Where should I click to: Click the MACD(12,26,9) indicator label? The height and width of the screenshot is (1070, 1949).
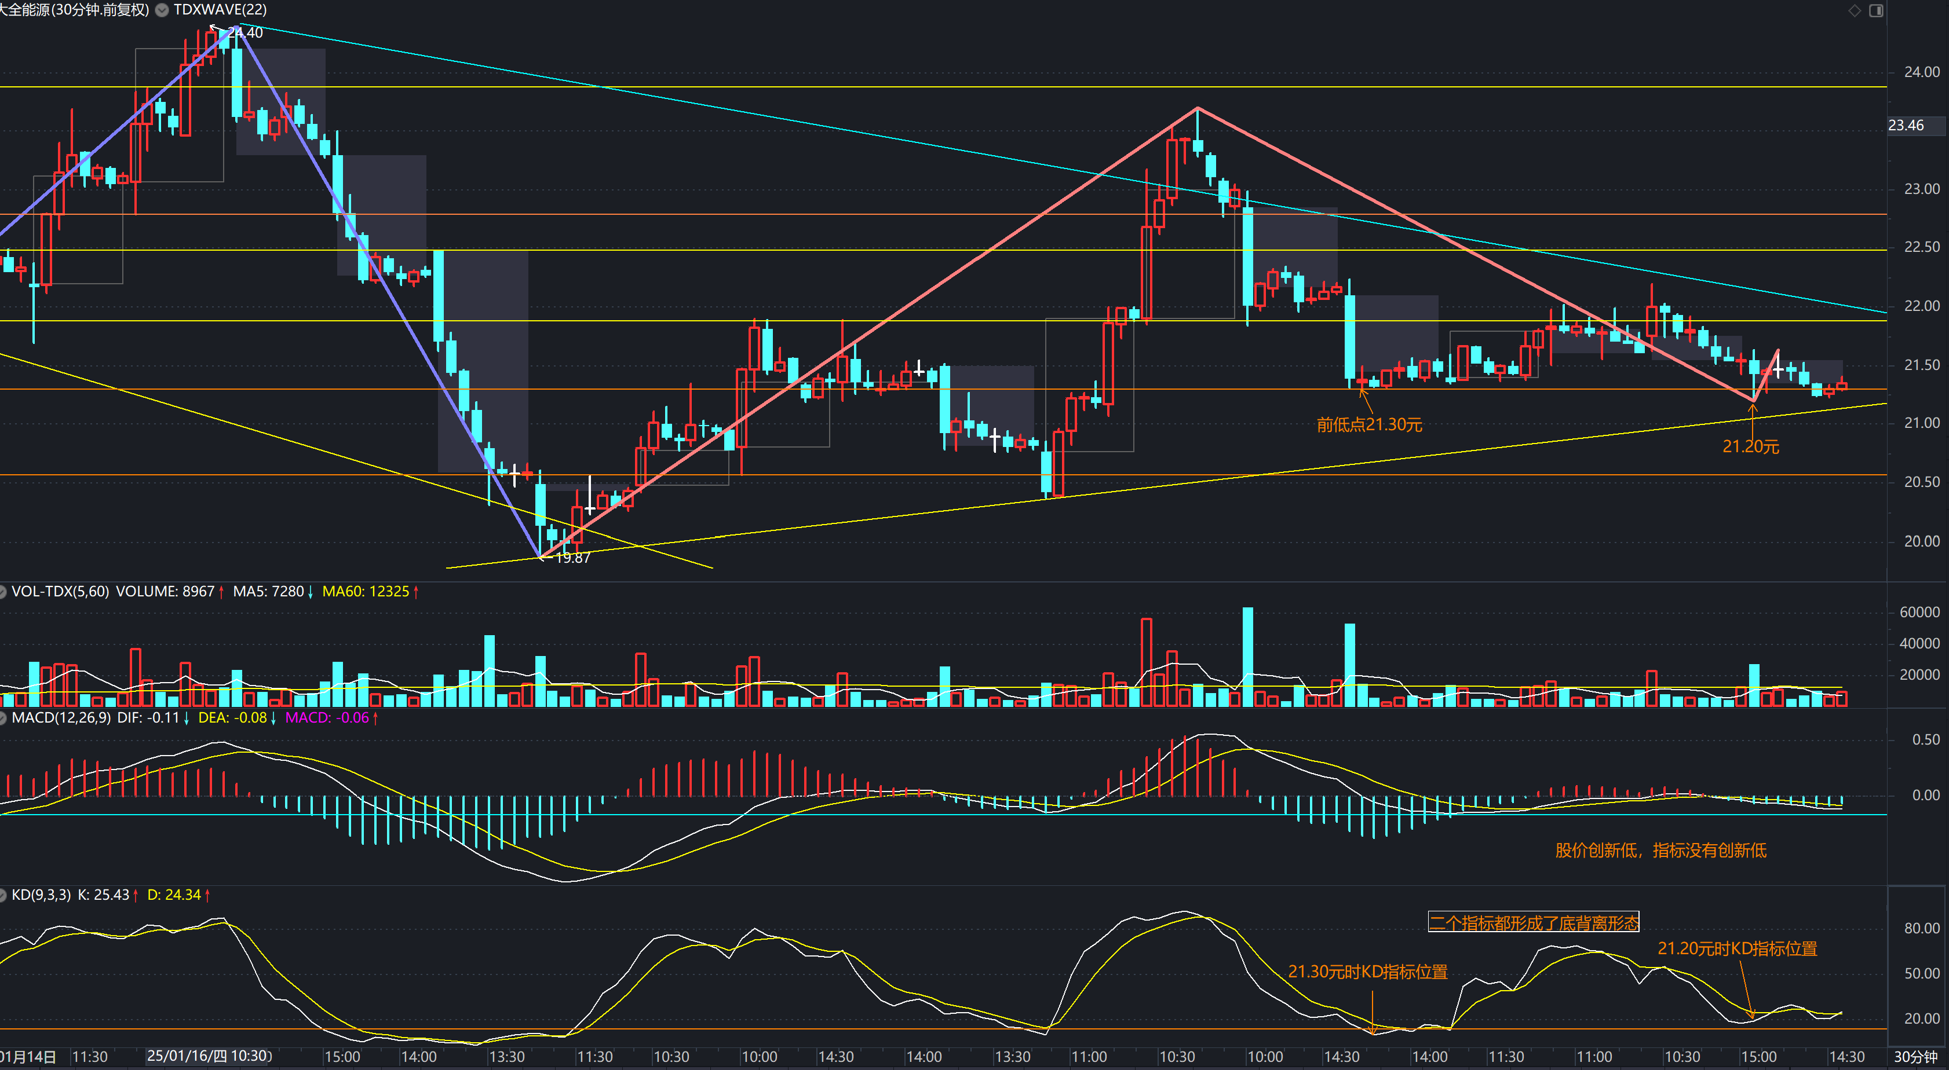(60, 717)
